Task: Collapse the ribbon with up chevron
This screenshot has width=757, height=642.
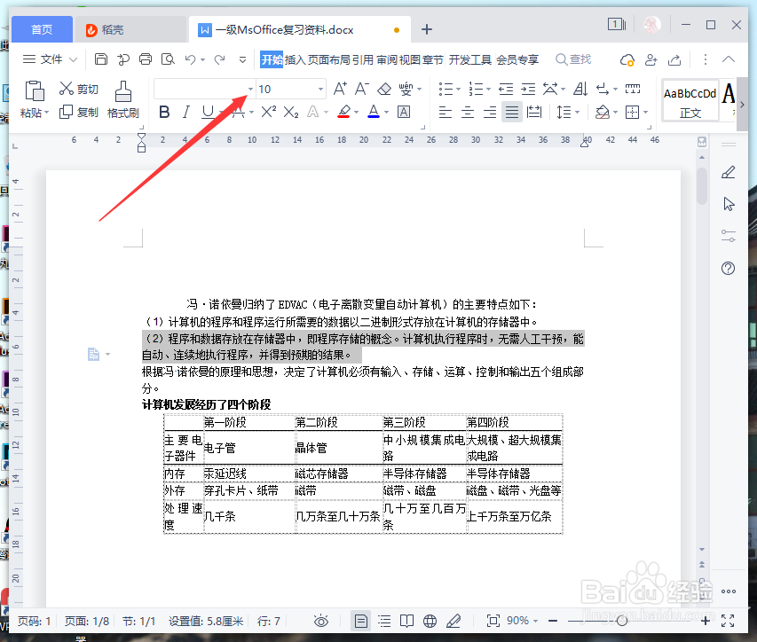Action: click(x=729, y=59)
